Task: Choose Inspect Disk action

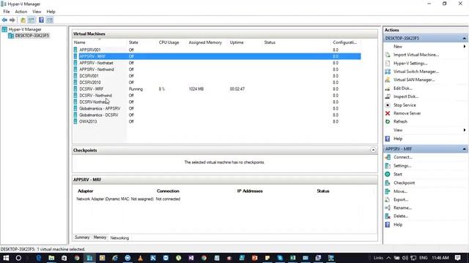Action: (x=406, y=96)
